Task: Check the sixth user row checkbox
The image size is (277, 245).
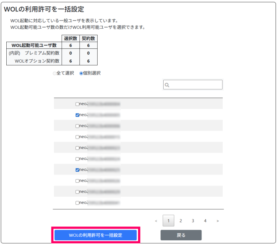Action: coord(77,159)
